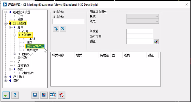Select 中心线 in the tree
The width and height of the screenshot is (191, 102).
[31, 39]
